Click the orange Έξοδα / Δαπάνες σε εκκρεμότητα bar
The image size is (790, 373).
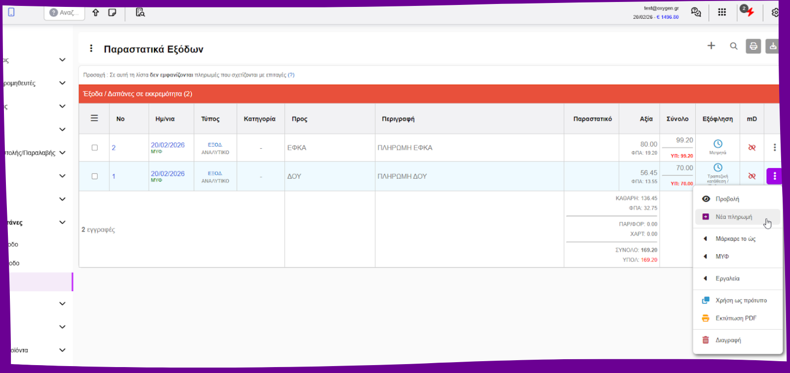pyautogui.click(x=429, y=94)
